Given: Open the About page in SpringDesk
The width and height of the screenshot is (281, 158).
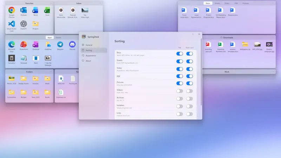Looking at the screenshot, I should (94, 61).
